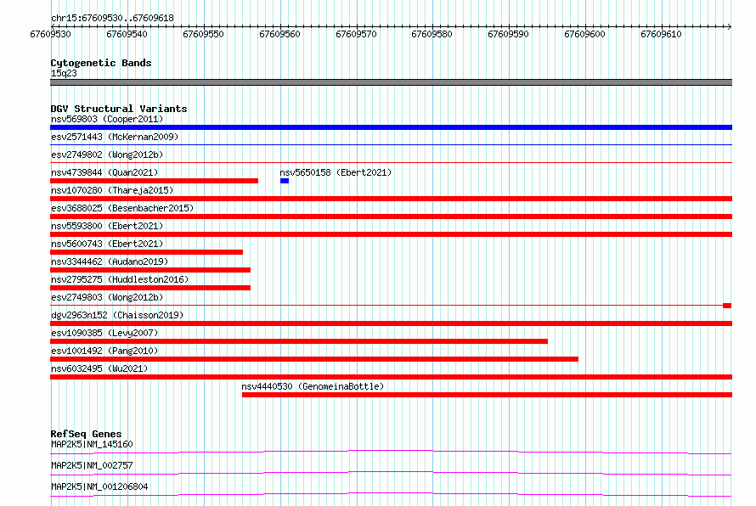Click the Cytogenetic Bands track title

(101, 63)
